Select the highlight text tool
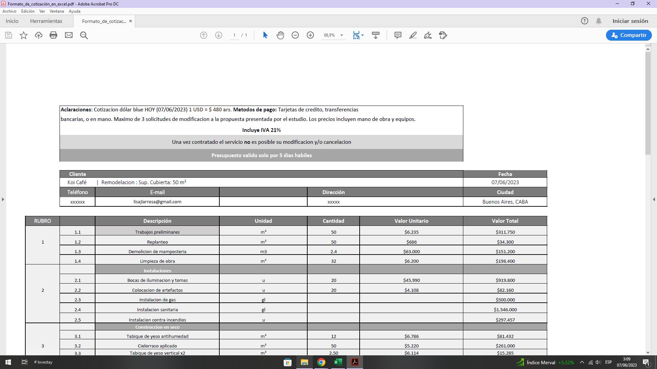This screenshot has width=657, height=369. (413, 35)
